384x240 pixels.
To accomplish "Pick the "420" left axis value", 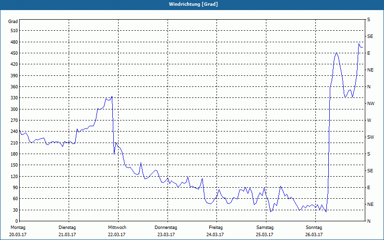I will point(14,64).
